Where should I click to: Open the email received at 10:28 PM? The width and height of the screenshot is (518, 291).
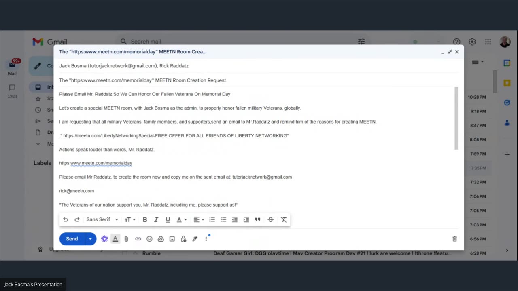point(477,97)
